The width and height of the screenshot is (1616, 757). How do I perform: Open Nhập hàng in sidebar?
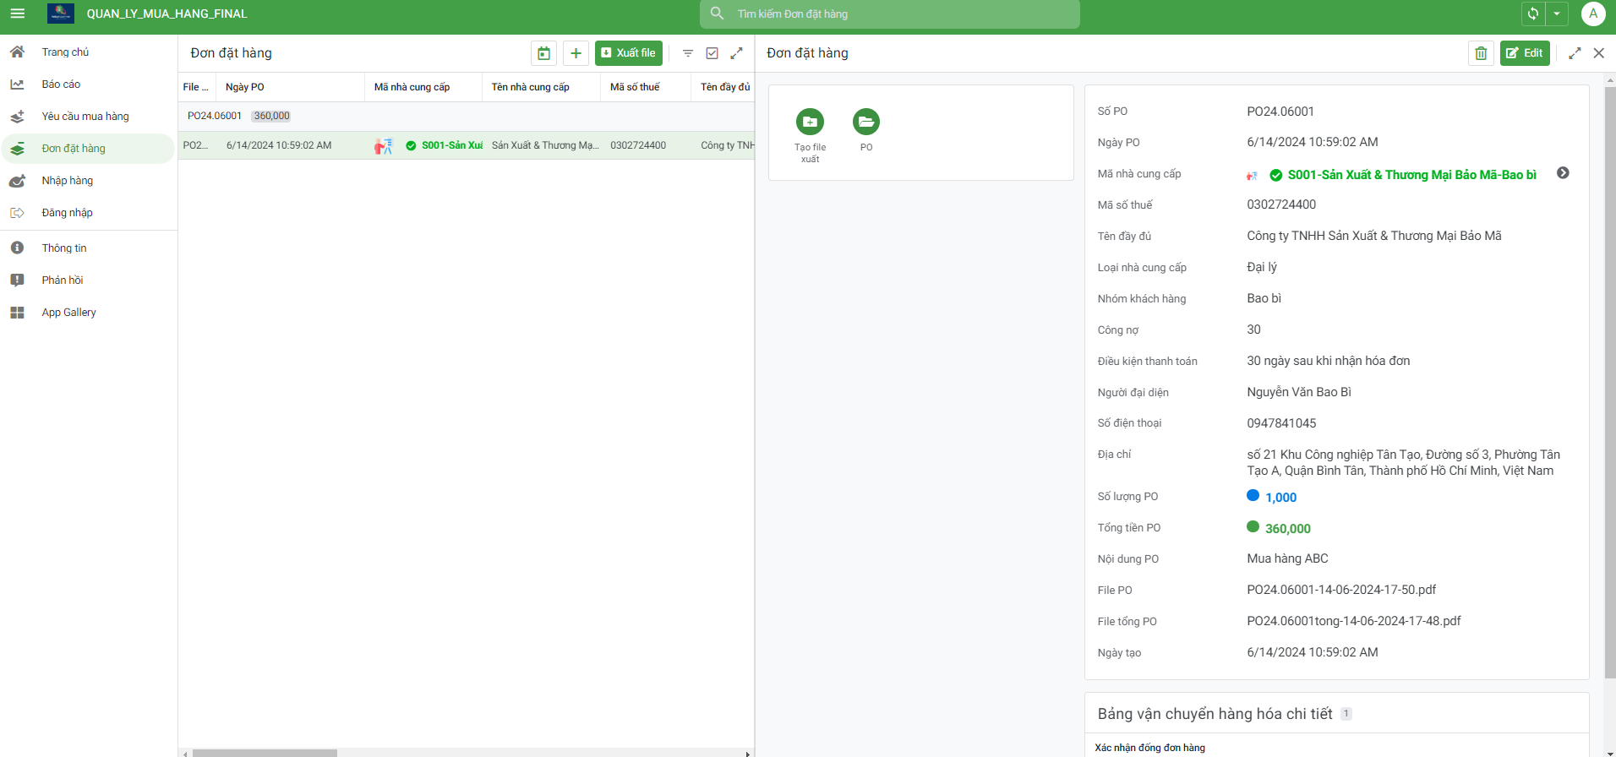68,181
